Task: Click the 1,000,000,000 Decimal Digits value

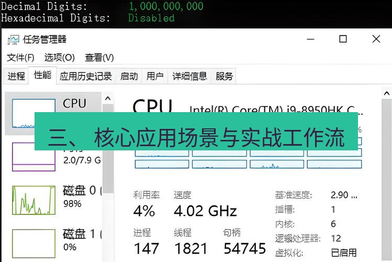Action: point(166,6)
